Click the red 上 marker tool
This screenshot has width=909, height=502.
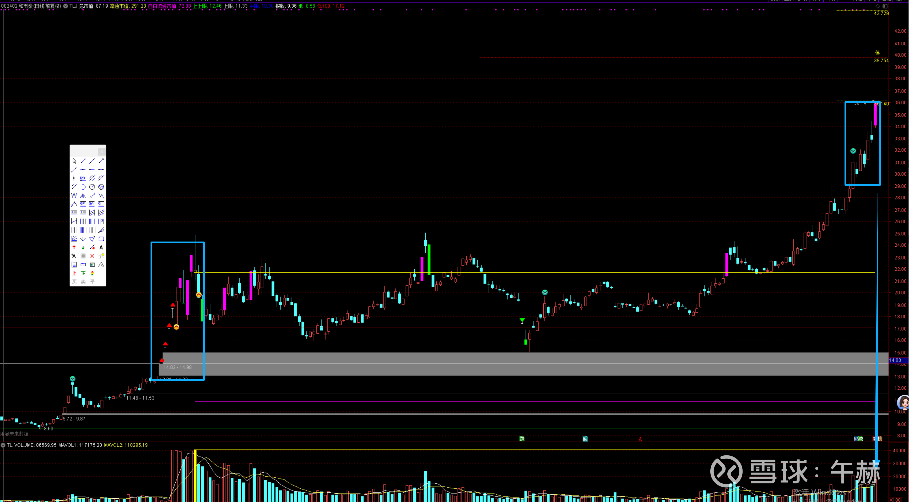coord(74,273)
